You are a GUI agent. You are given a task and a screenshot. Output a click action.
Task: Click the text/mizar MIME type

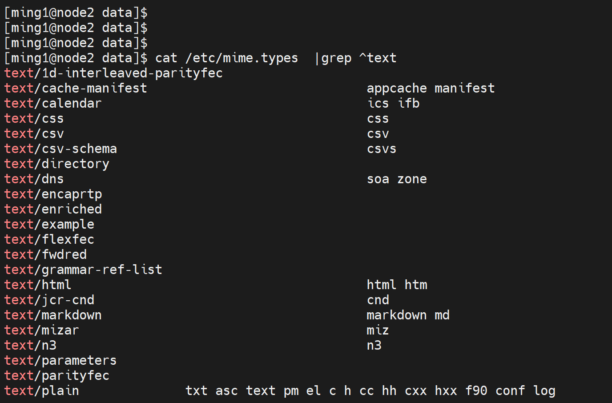41,330
